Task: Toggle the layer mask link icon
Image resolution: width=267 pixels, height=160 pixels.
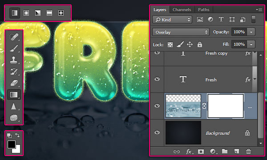Action: [204, 106]
